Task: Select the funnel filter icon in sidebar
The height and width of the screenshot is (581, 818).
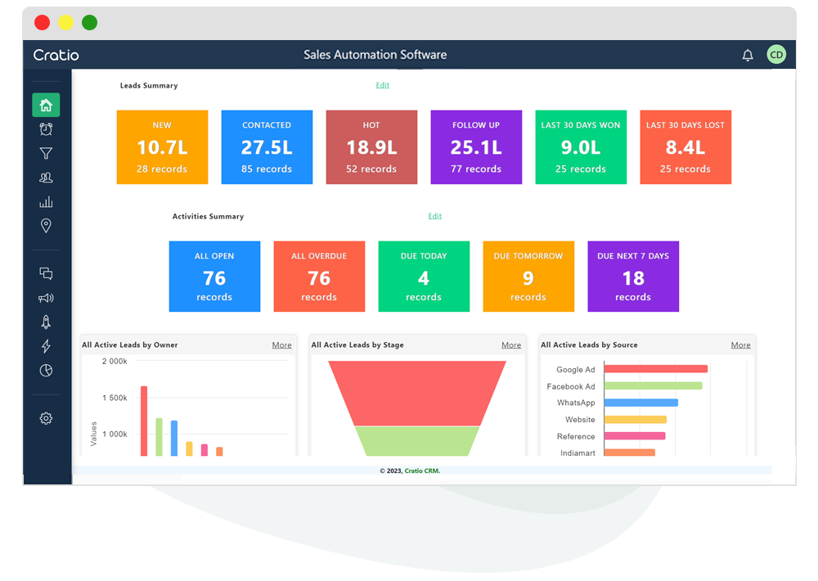Action: (x=46, y=154)
